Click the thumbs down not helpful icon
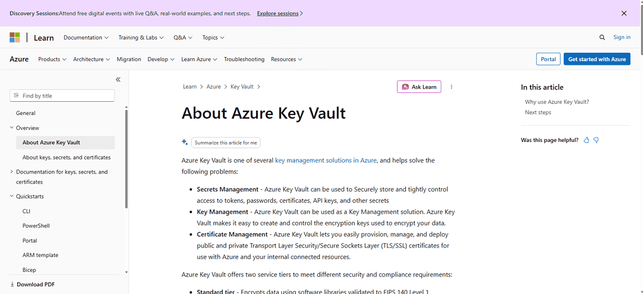Viewport: 643px width, 294px height. [x=596, y=140]
